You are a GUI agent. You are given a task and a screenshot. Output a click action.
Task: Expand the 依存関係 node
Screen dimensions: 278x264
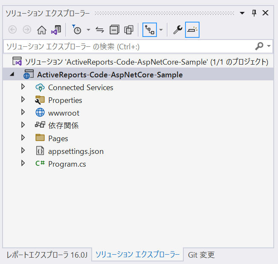click(x=23, y=125)
